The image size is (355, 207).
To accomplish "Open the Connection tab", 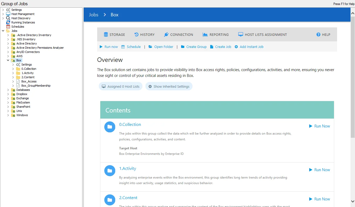I will point(179,34).
